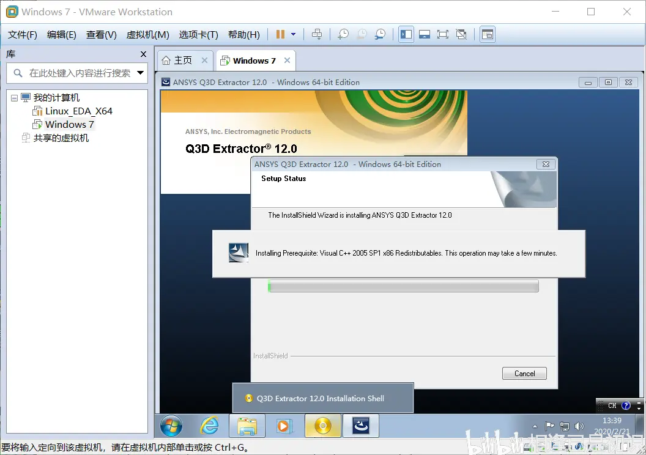Pause the virtual machine from the toolbar

tap(281, 35)
